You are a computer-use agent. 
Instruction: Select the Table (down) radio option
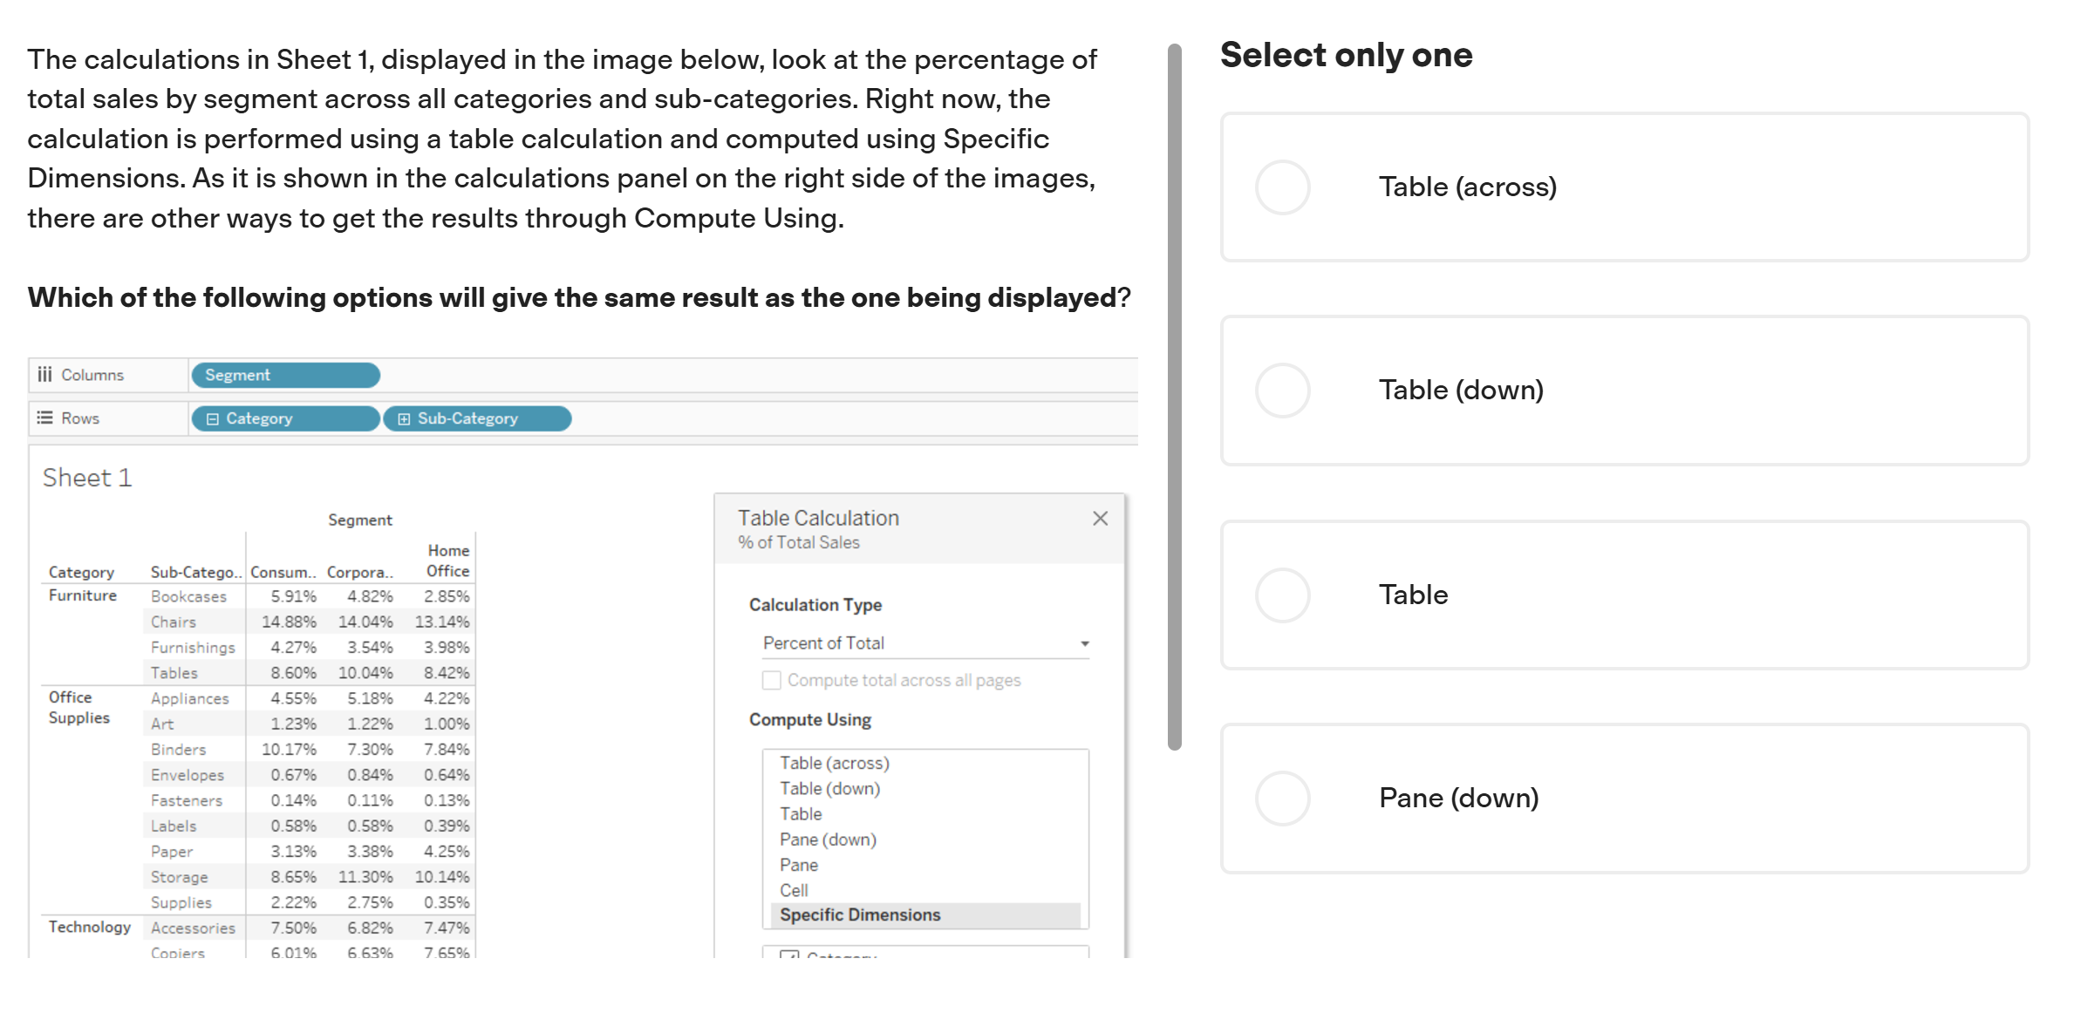point(1282,391)
